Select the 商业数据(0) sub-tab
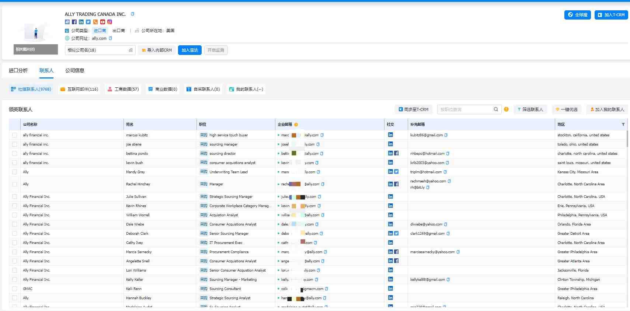The height and width of the screenshot is (311, 630). click(x=163, y=89)
